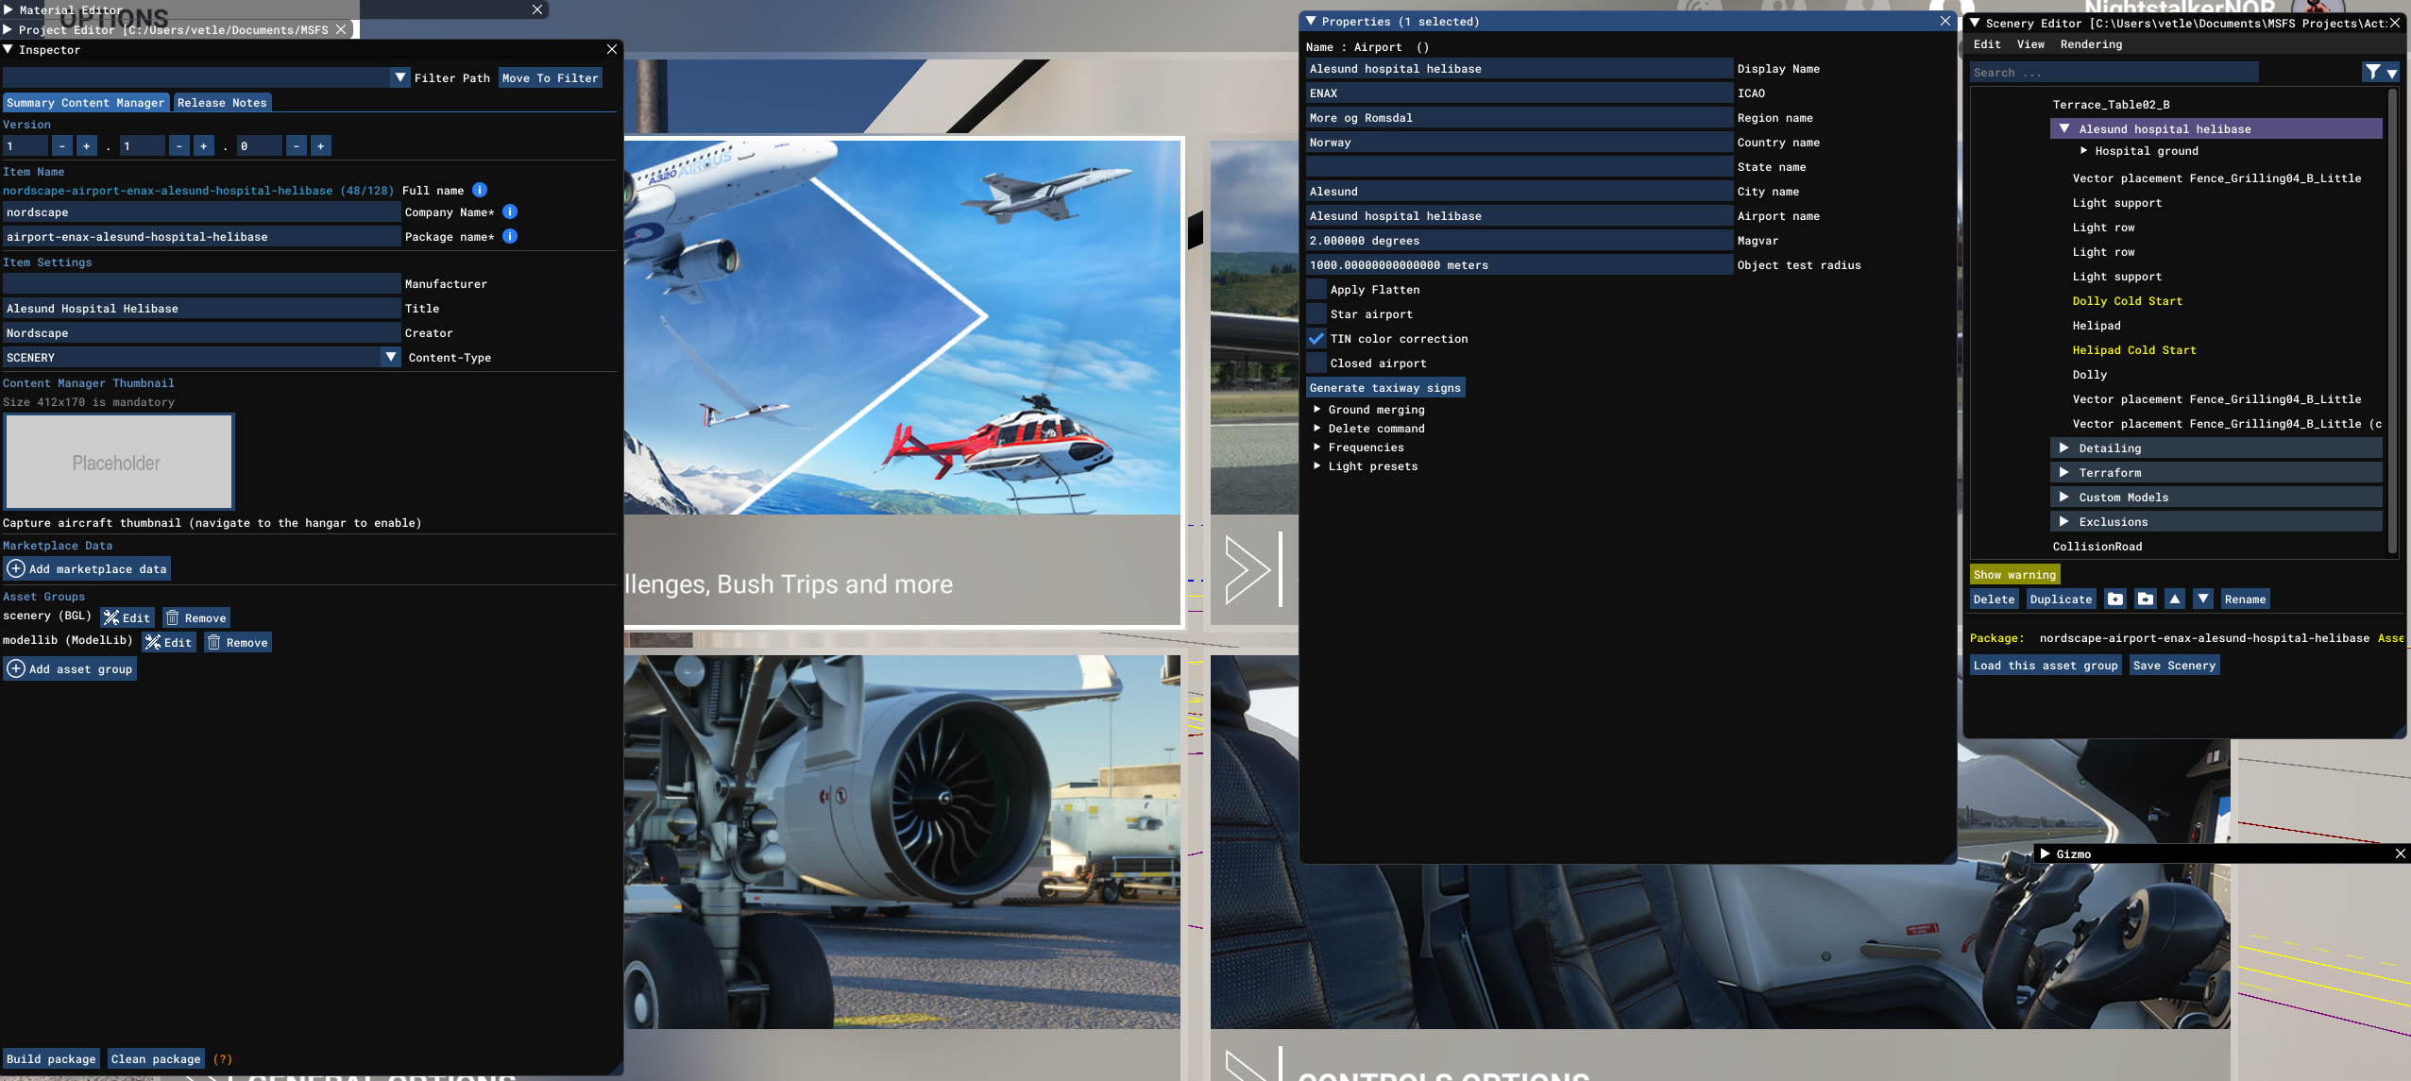Add a new asset group
2411x1081 pixels.
point(70,668)
